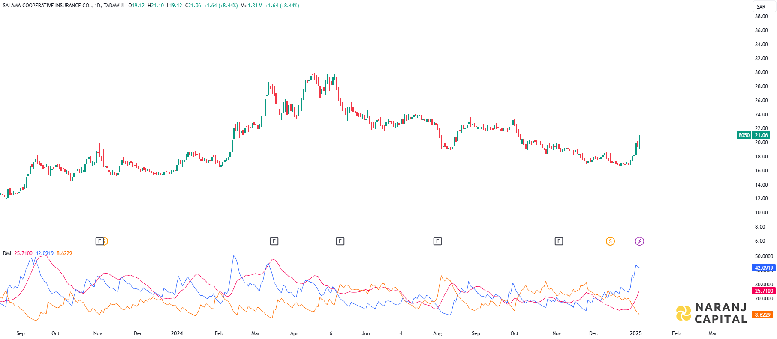Open earnings E marker in early May 2024
The width and height of the screenshot is (777, 339).
(x=340, y=241)
